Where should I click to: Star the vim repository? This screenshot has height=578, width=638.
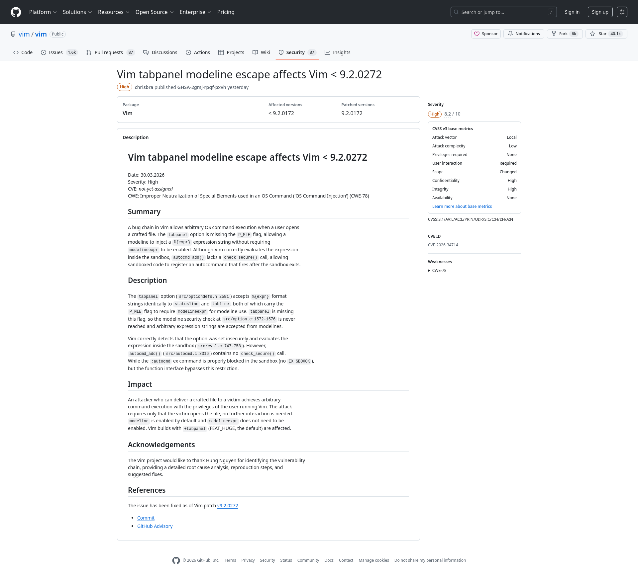point(592,34)
